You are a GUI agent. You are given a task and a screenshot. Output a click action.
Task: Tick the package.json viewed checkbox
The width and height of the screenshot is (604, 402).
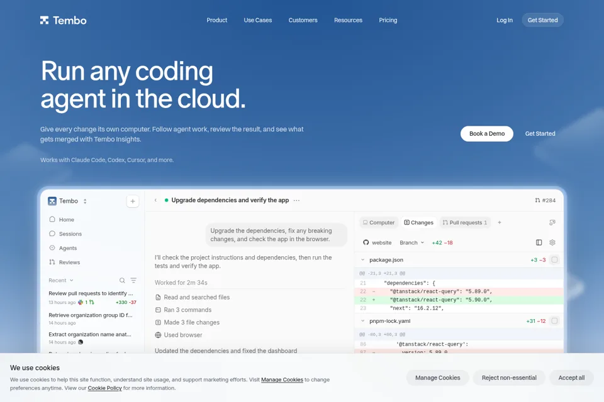[554, 259]
